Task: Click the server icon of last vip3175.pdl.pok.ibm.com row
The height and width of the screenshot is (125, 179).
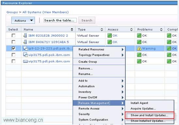Action: pos(25,62)
